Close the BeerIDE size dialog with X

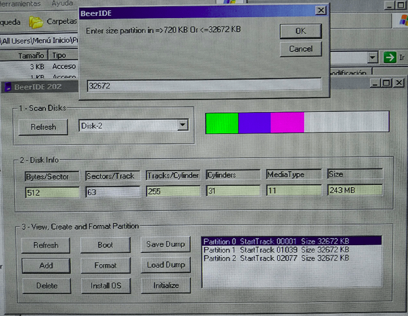(320, 11)
